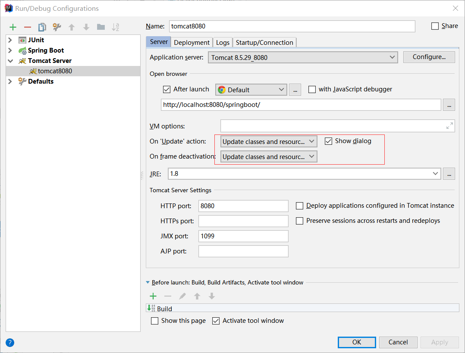Browse JRE with the ellipsis button
465x353 pixels.
click(x=449, y=174)
